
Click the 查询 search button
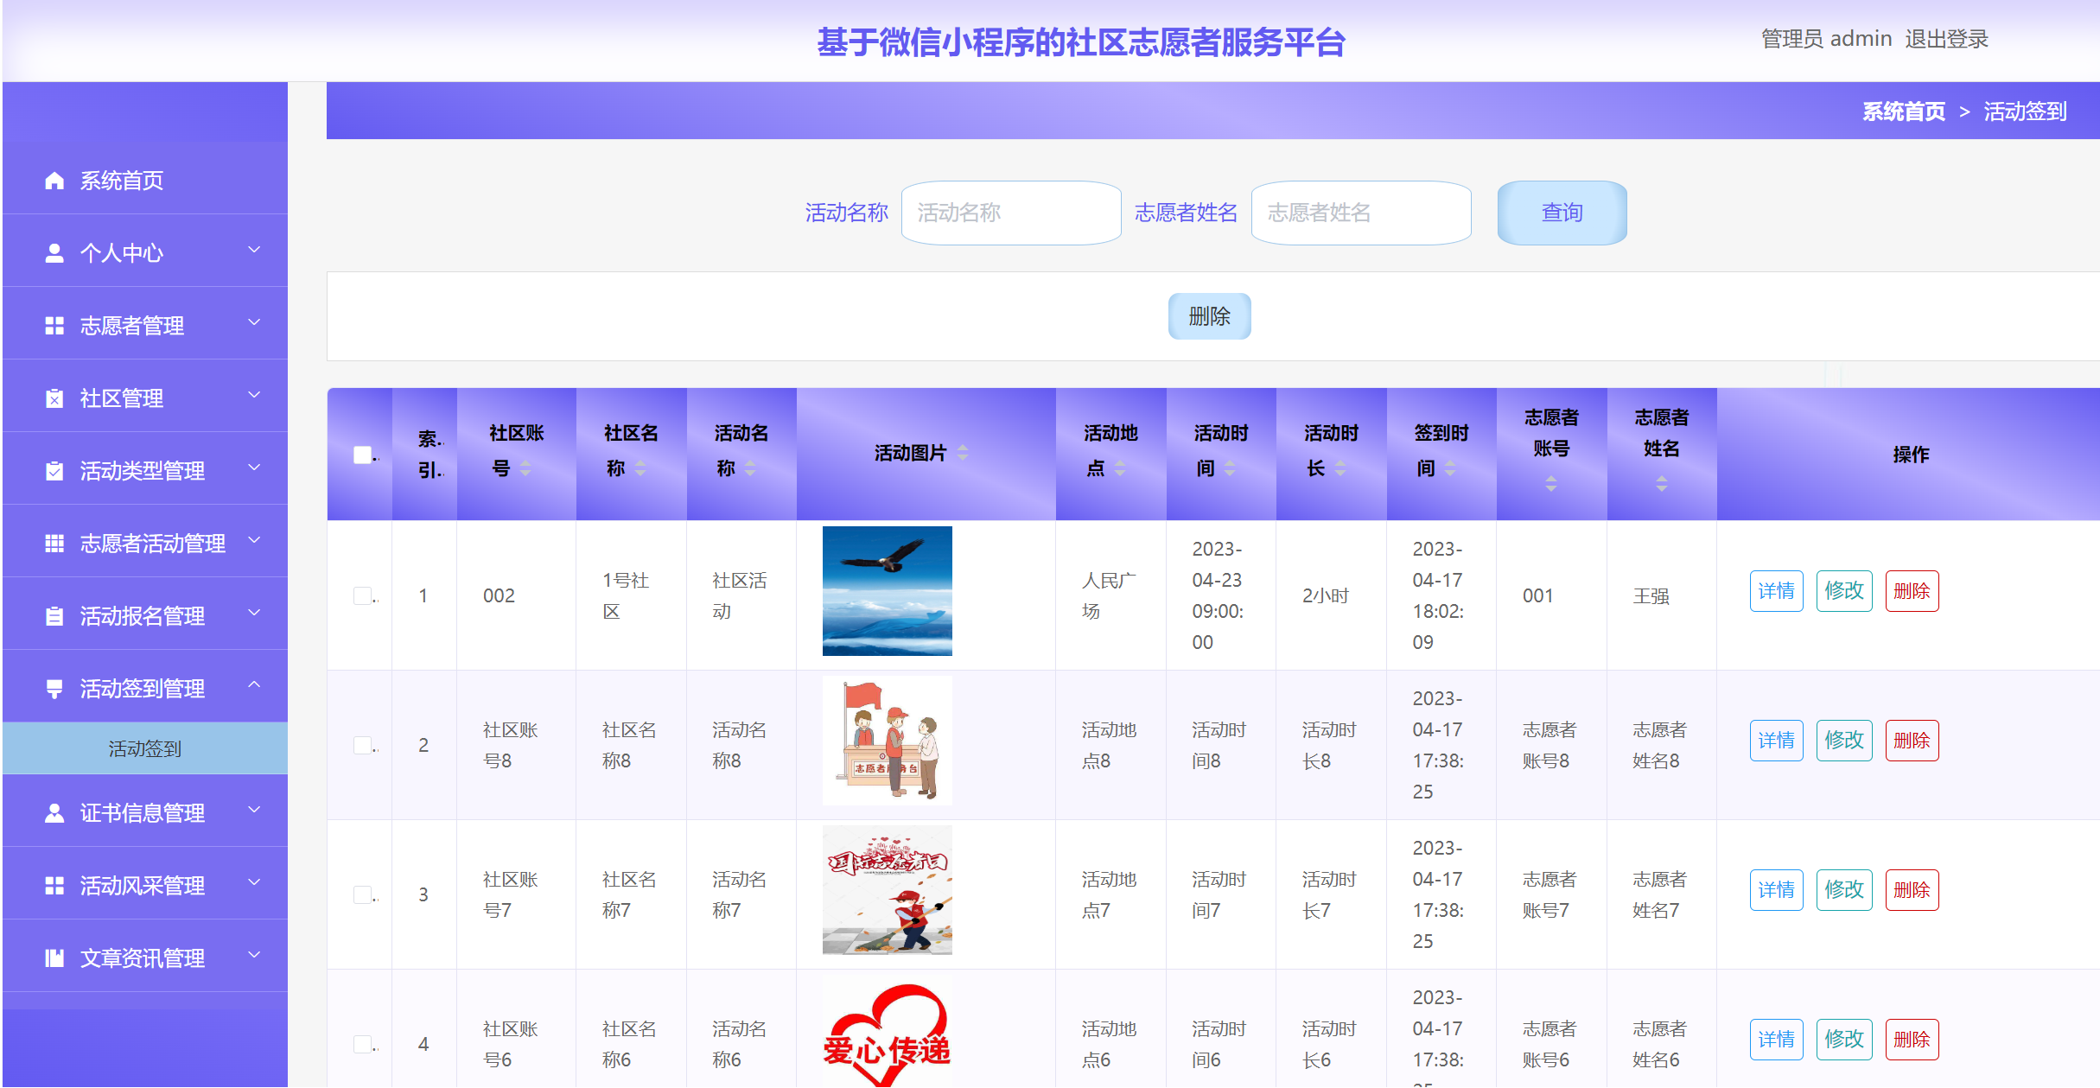pos(1561,213)
